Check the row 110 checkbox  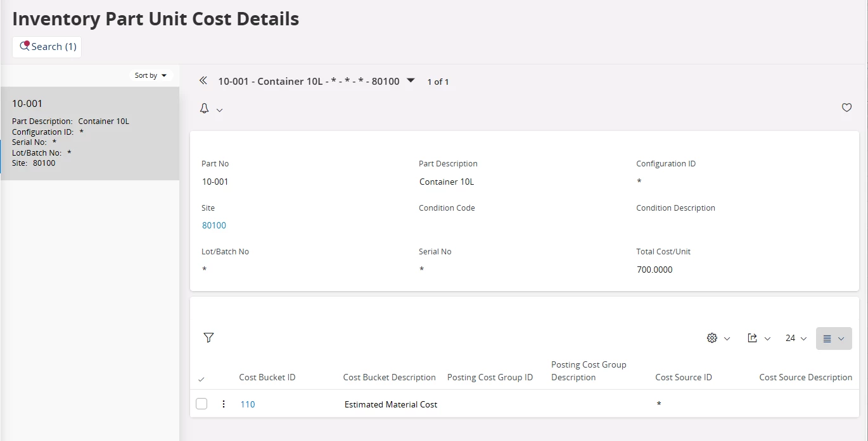(x=201, y=404)
